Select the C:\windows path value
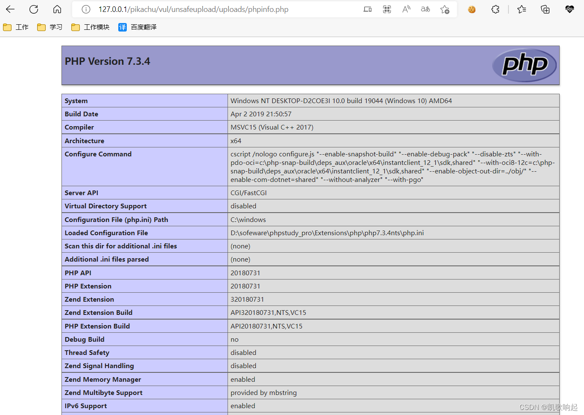The height and width of the screenshot is (415, 584). 248,220
